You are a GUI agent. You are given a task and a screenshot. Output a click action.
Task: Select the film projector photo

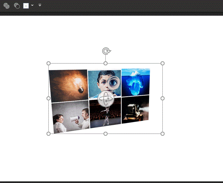(x=135, y=109)
